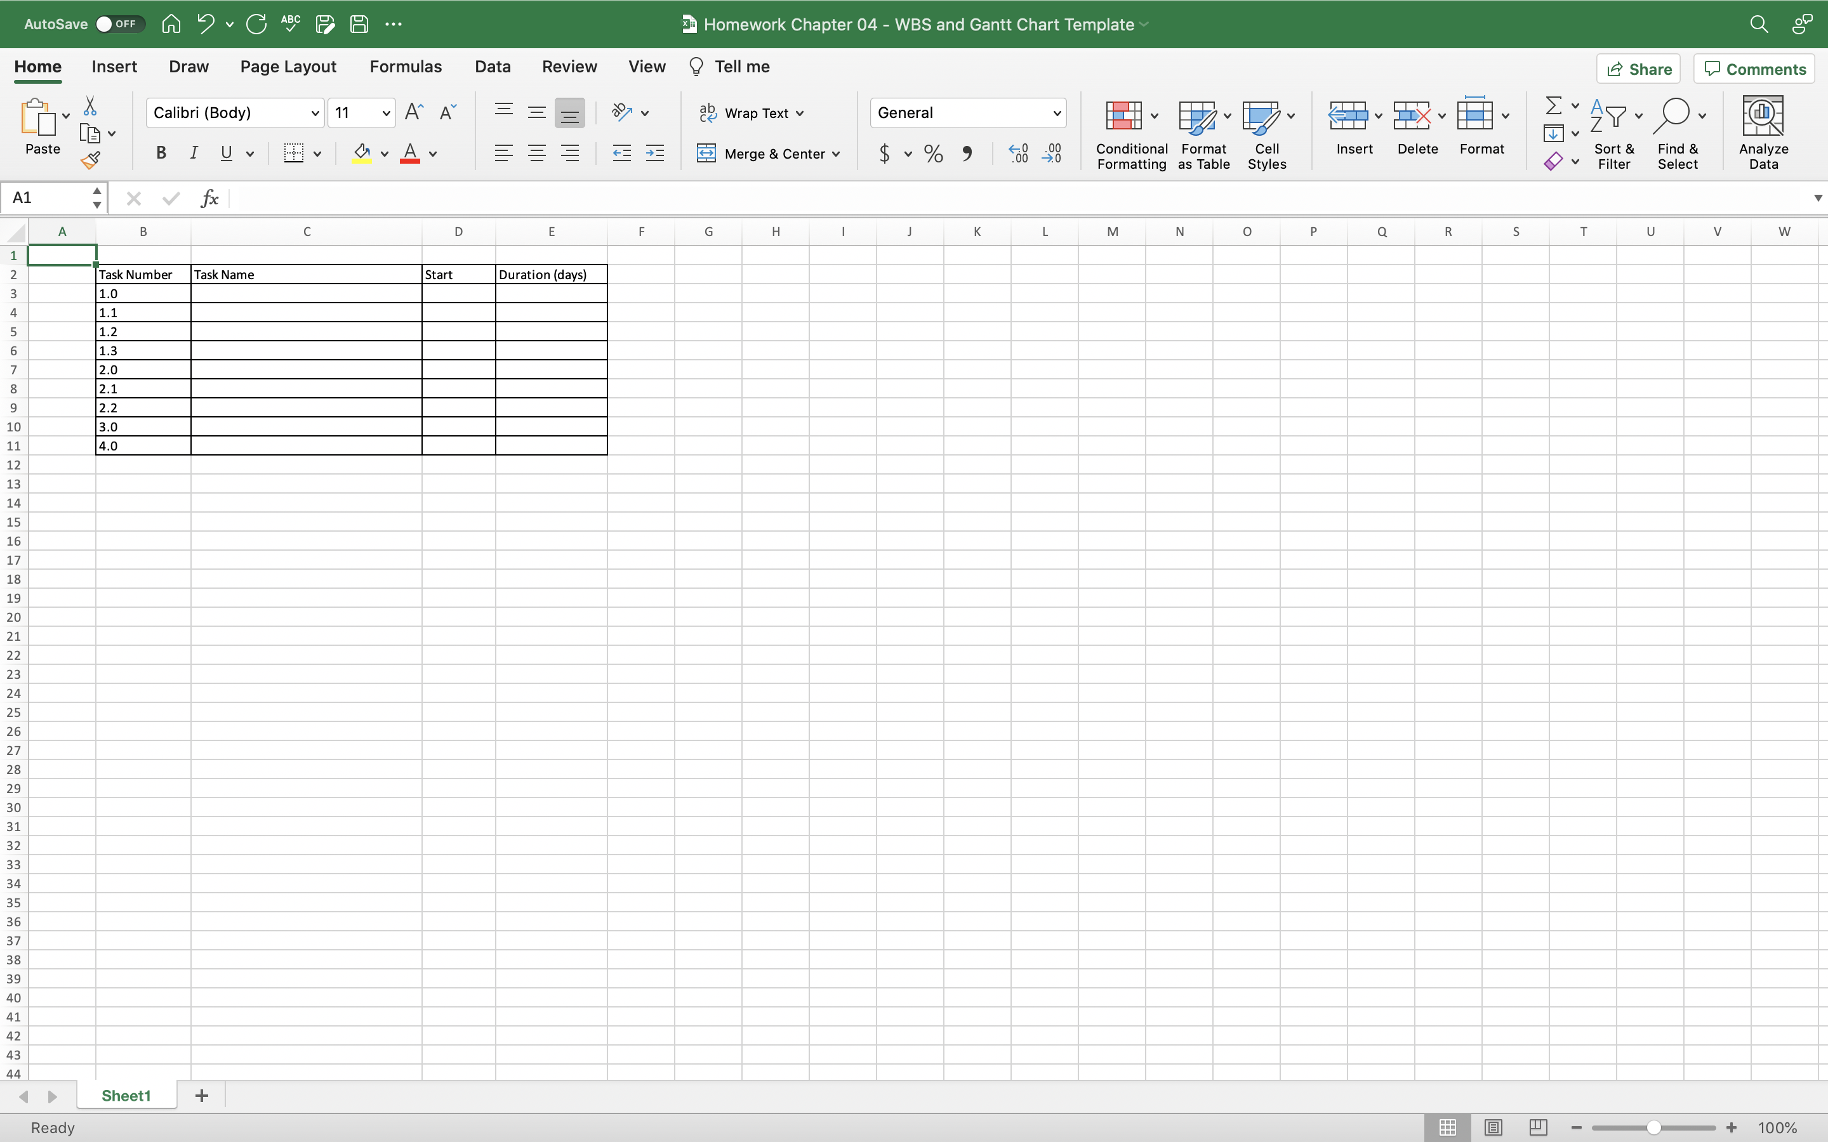Screen dimensions: 1828x1142
Task: Switch to the Page Layout tab
Action: pyautogui.click(x=288, y=67)
